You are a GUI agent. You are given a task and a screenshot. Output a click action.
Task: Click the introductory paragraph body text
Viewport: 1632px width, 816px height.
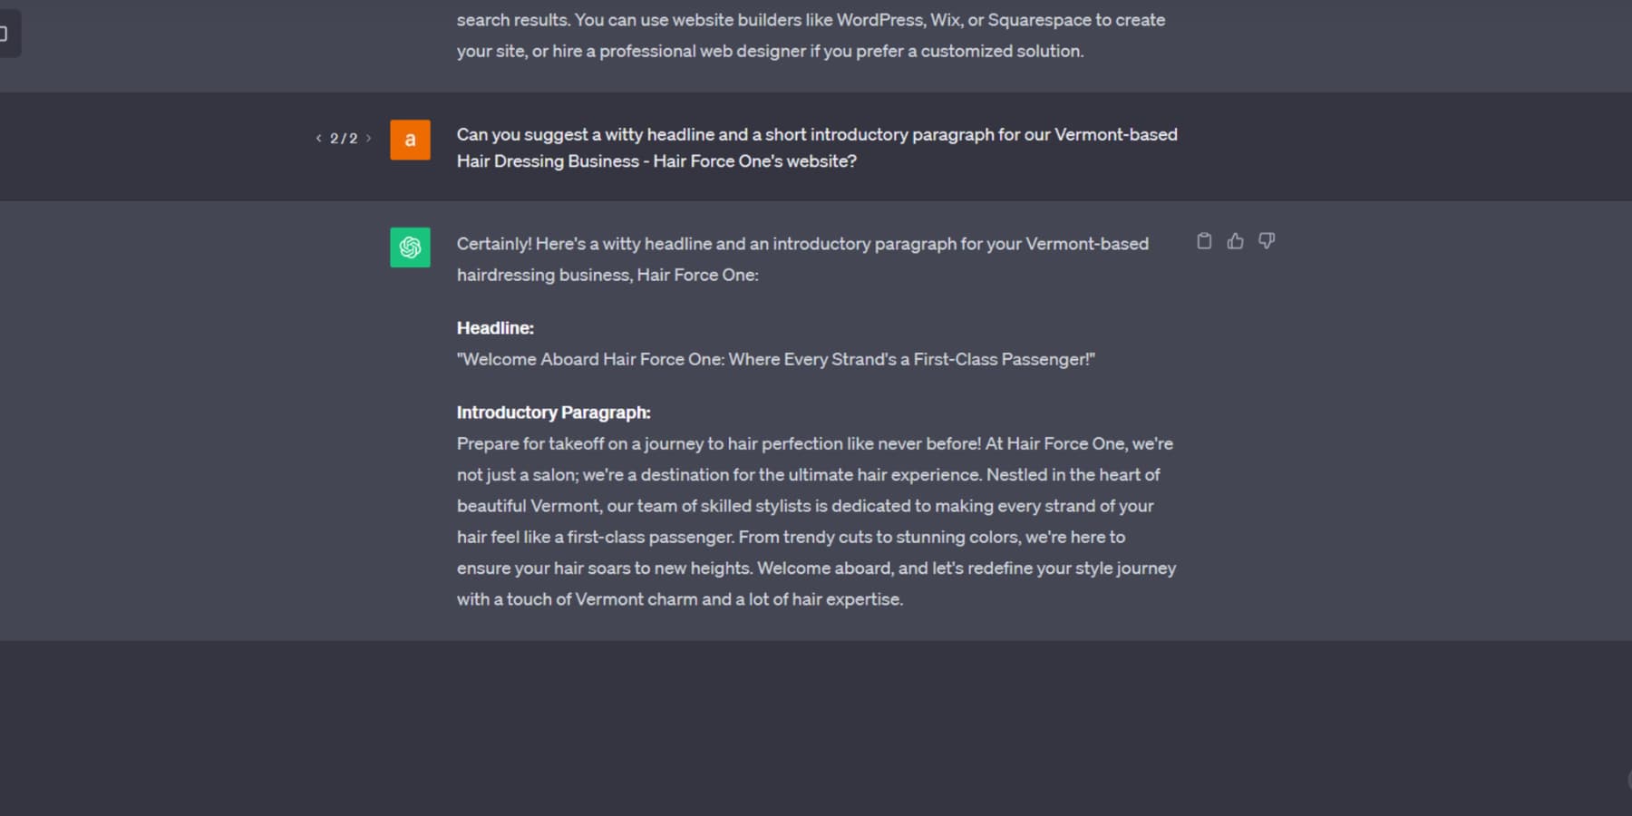coord(815,521)
